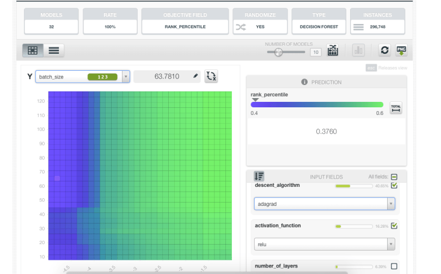
Task: Click the pencil icon to edit Y value
Action: click(196, 76)
